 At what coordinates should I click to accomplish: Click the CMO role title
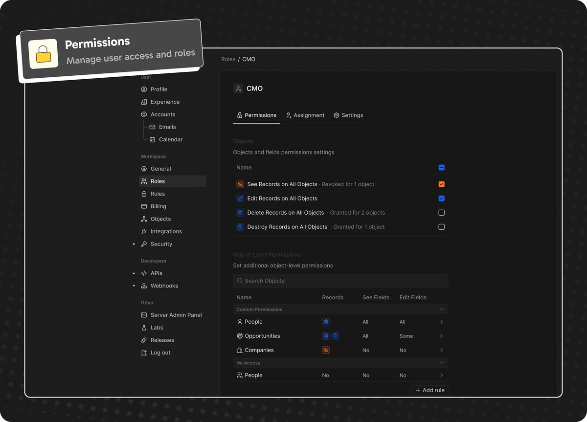click(x=254, y=89)
